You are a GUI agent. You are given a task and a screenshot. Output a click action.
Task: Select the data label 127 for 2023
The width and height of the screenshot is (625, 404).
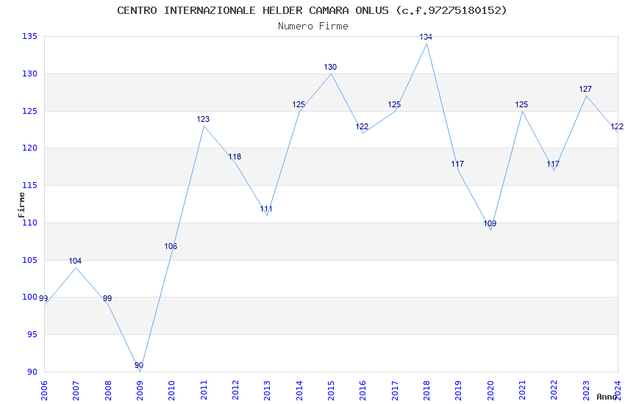[x=585, y=89]
